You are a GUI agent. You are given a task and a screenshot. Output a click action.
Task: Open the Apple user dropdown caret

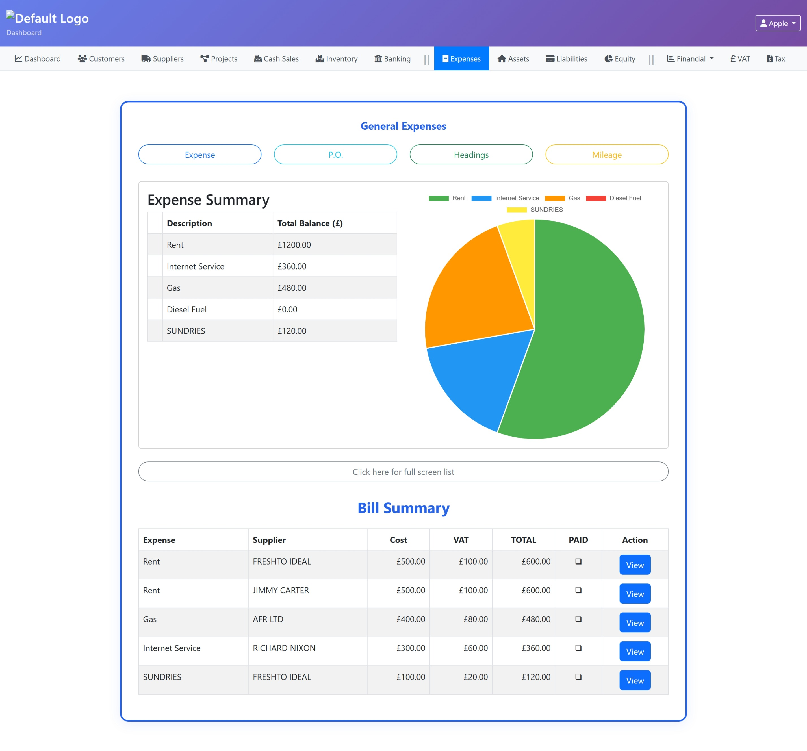point(794,23)
